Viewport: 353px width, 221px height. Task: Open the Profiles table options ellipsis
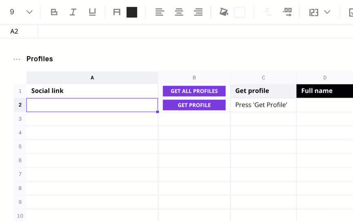17,59
